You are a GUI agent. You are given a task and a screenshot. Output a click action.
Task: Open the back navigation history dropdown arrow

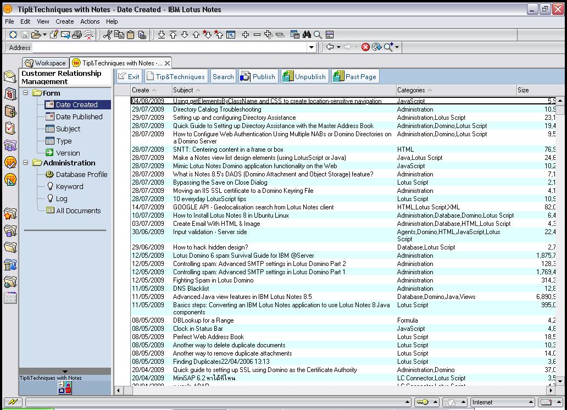pyautogui.click(x=338, y=47)
